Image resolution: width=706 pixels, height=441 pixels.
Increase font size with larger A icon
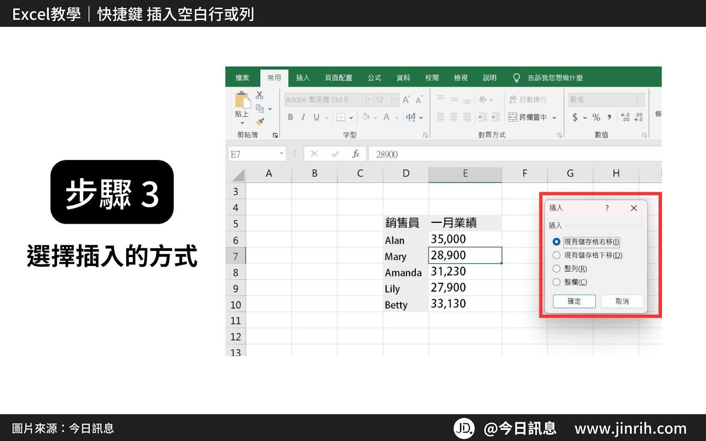click(x=406, y=100)
